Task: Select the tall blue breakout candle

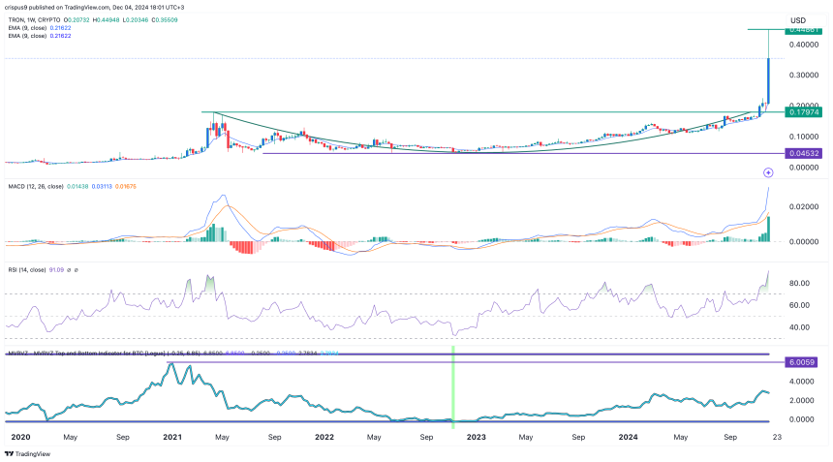Action: click(x=768, y=82)
